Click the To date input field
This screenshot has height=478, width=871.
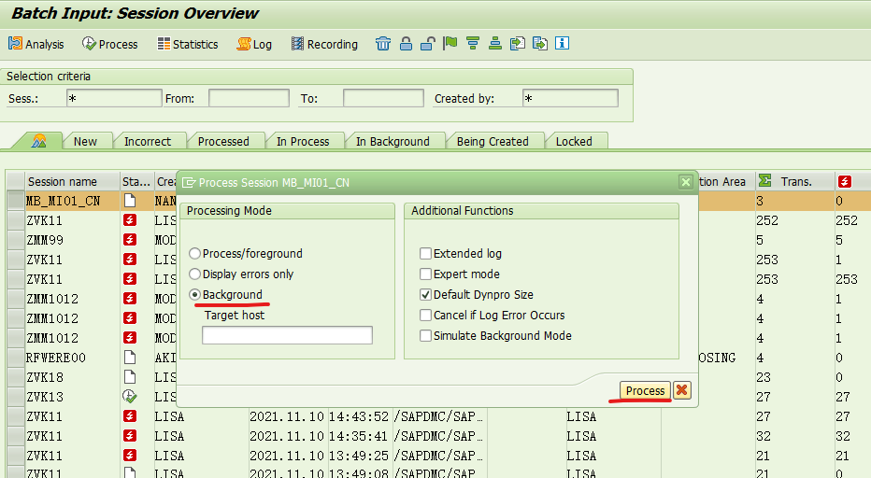(383, 98)
